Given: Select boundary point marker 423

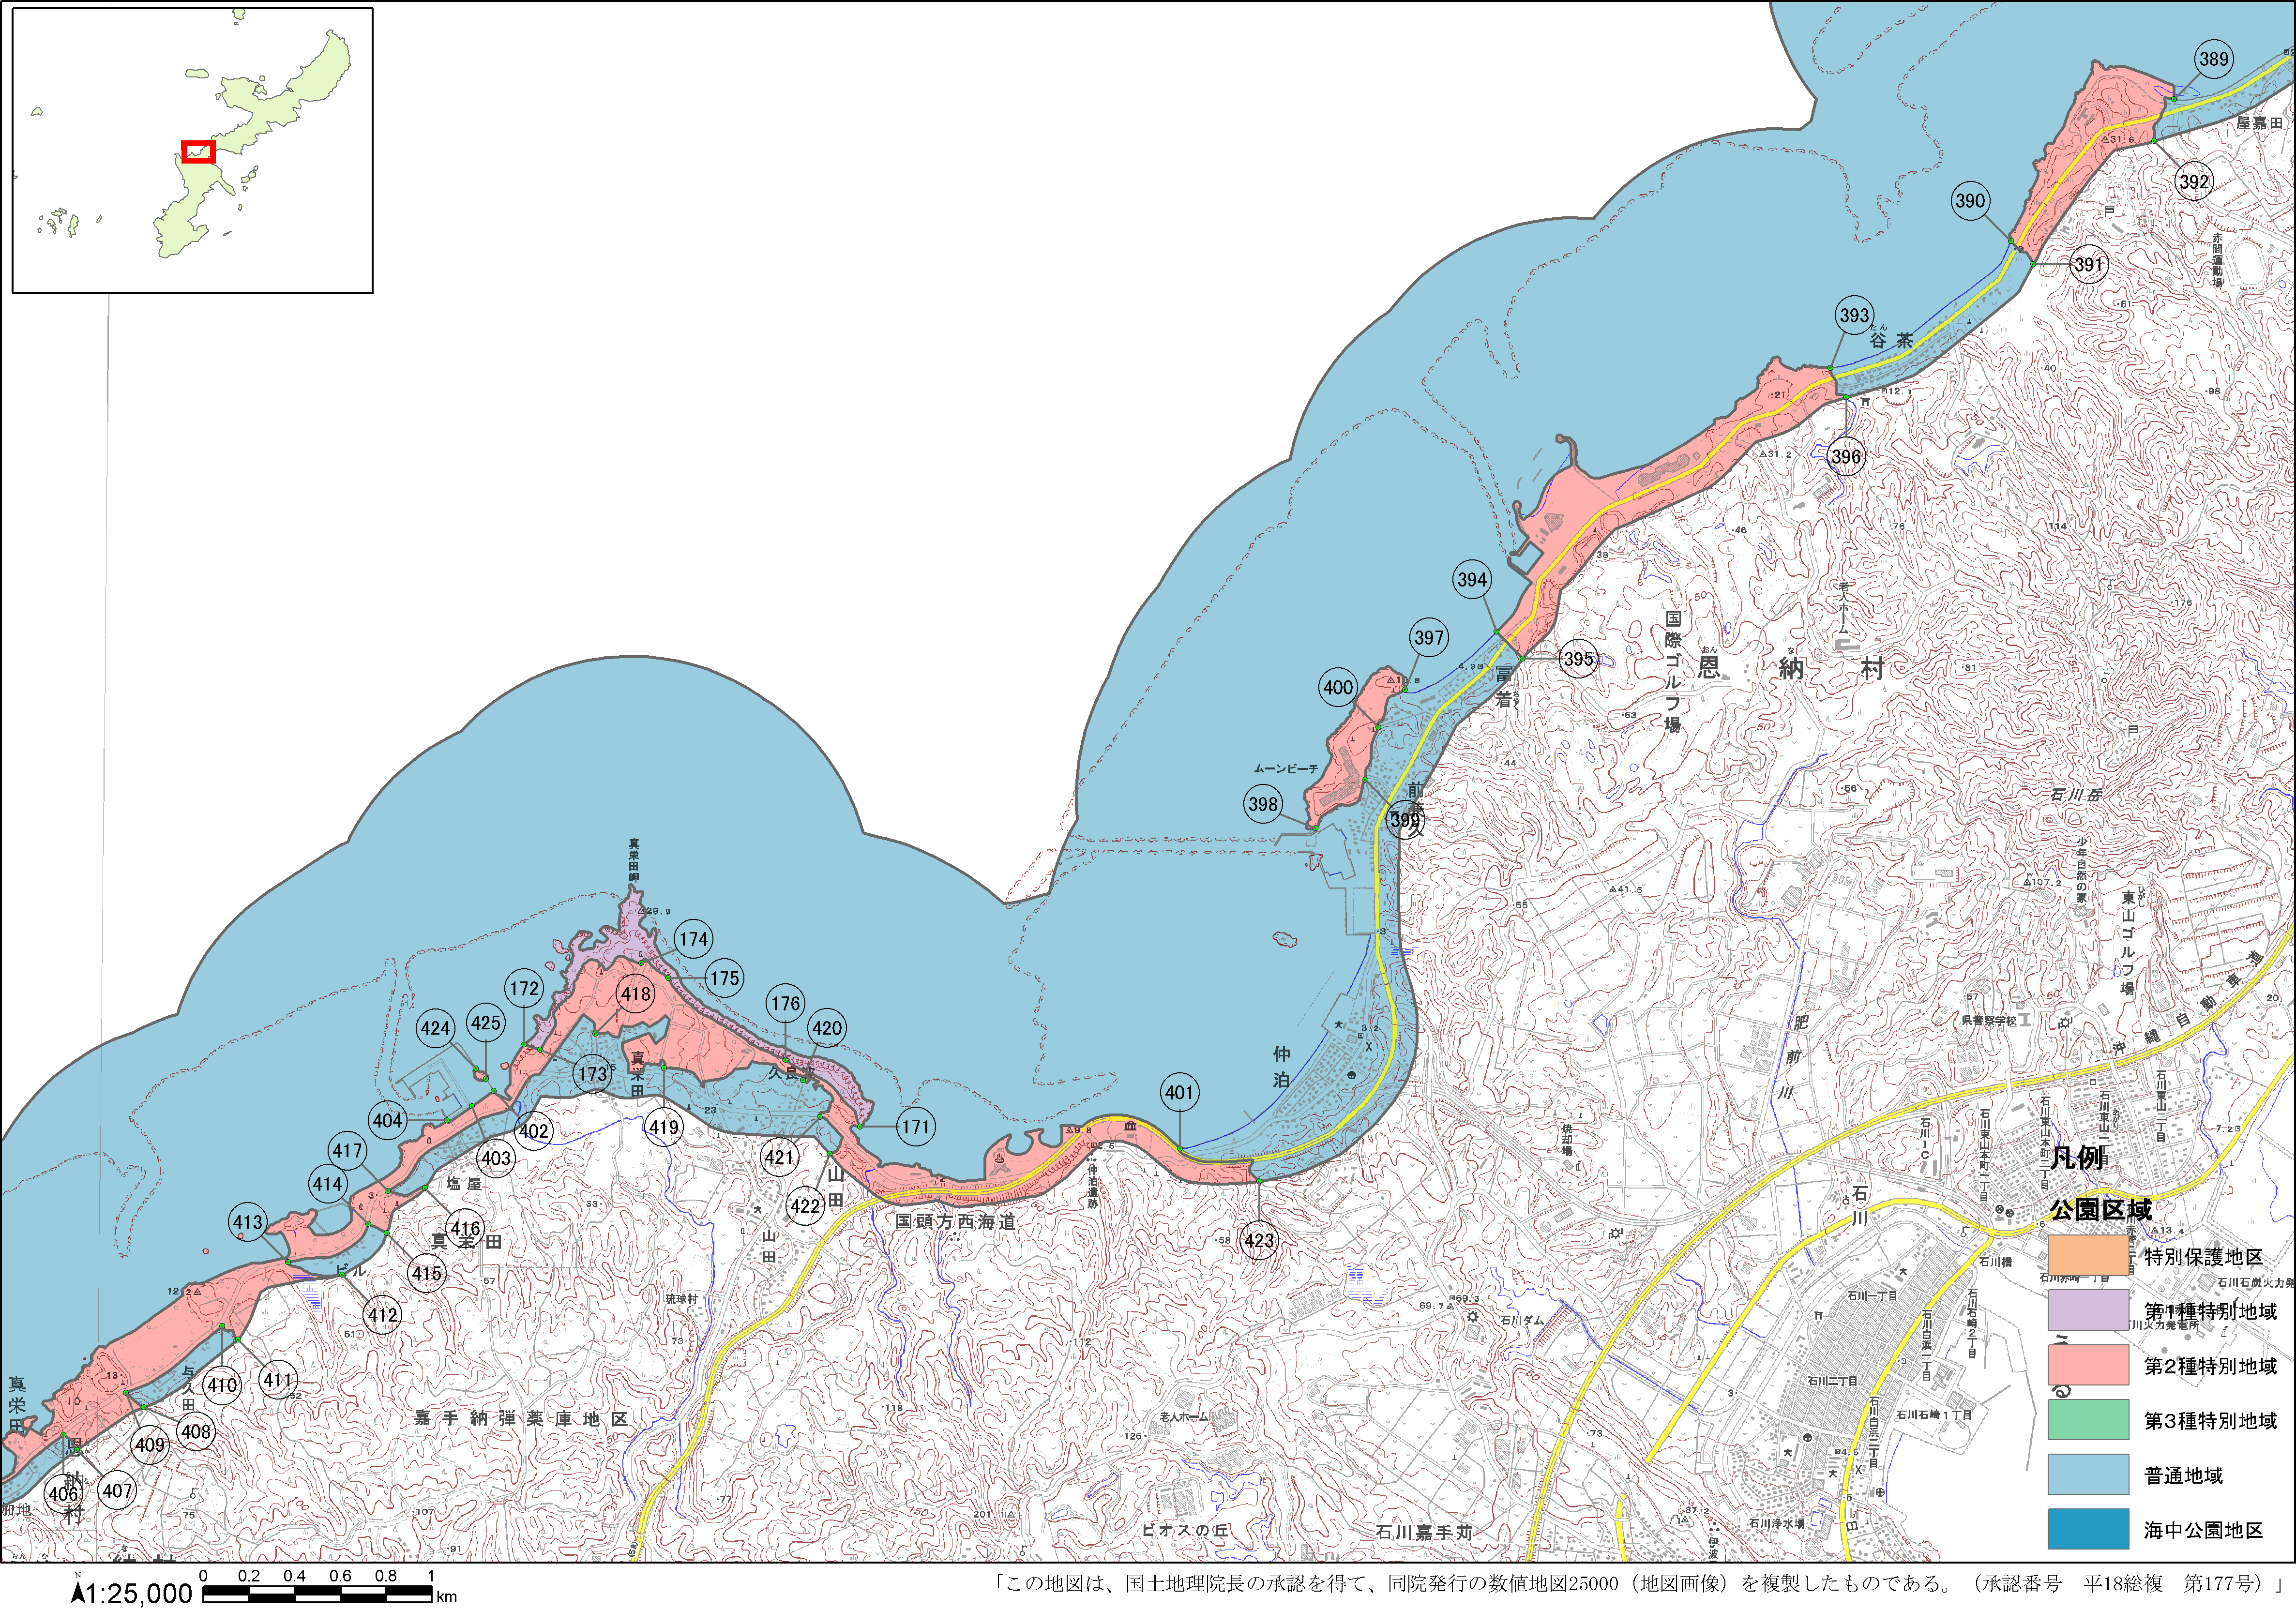Looking at the screenshot, I should [x=1259, y=1241].
